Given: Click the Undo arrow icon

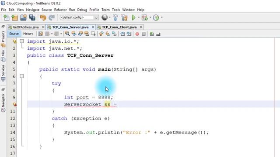Looking at the screenshot, I should tap(43, 17).
